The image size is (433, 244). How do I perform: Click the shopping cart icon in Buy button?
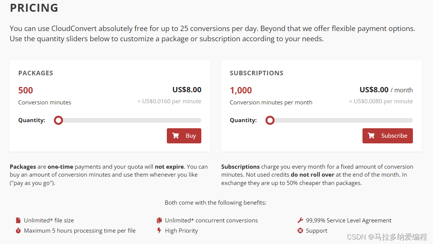pyautogui.click(x=176, y=136)
